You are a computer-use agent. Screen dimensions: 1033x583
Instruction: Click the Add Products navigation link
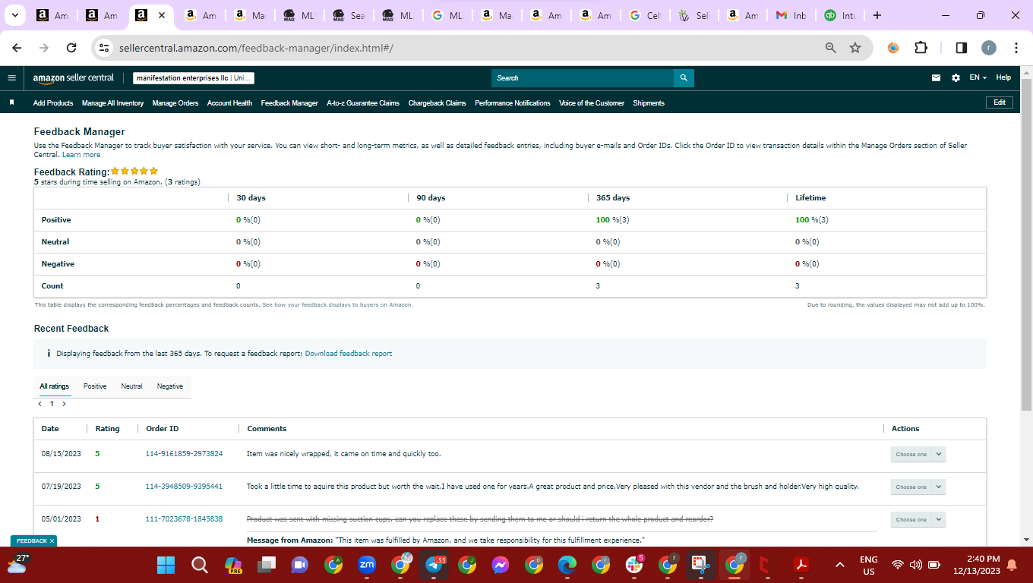53,103
